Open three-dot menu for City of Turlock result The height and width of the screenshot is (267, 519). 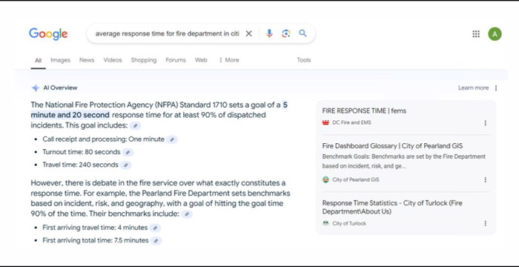485,223
